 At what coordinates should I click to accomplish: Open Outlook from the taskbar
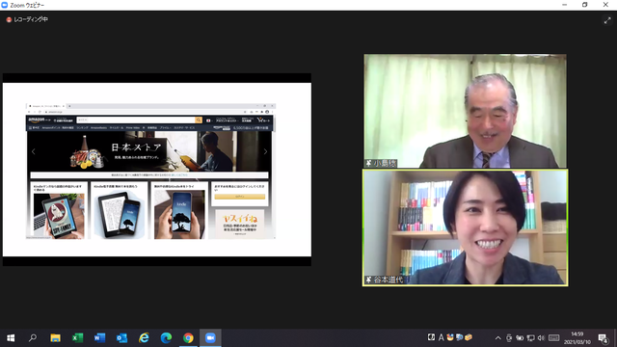point(121,338)
